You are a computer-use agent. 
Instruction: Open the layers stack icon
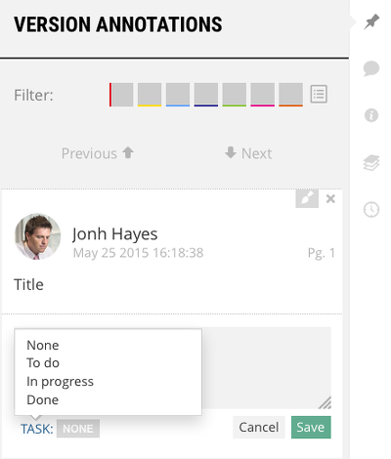pos(371,162)
